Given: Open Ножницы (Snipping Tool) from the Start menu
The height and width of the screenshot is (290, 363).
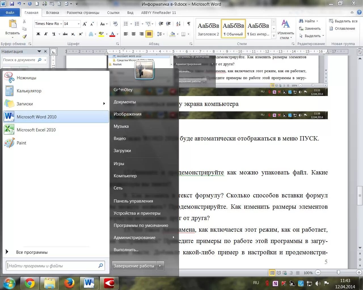Looking at the screenshot, I should 56,78.
